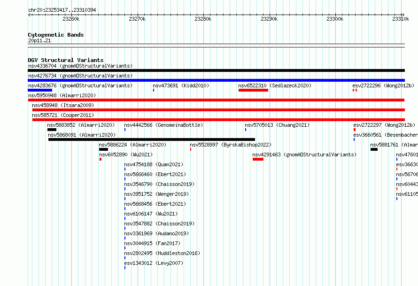Screen dimensions: 418x286
Task: Click the blue nsv4442566 marker
Action: (125, 130)
